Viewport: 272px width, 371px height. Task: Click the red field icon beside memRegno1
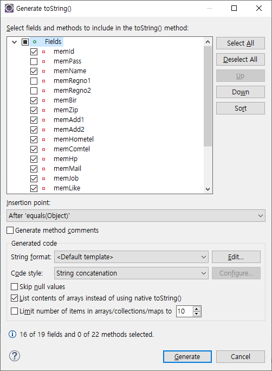[43, 81]
